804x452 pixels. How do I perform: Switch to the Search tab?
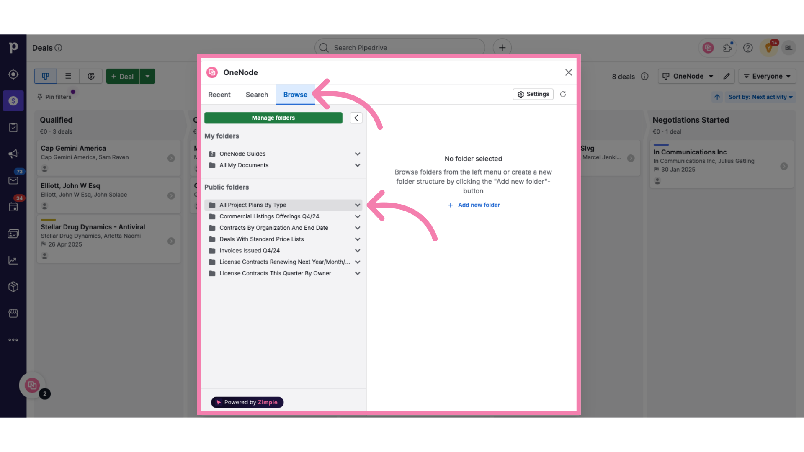pos(257,94)
